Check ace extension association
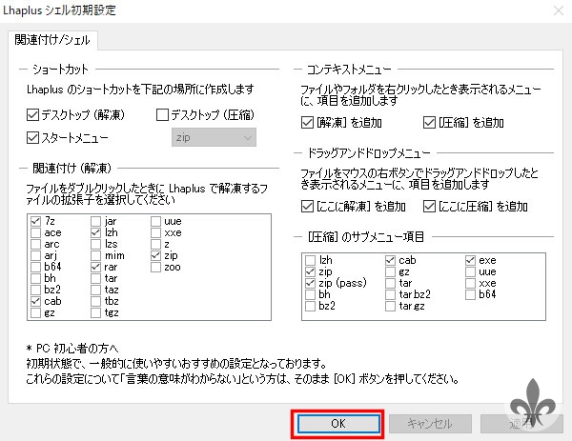Viewport: 572px width, 441px height. click(35, 232)
